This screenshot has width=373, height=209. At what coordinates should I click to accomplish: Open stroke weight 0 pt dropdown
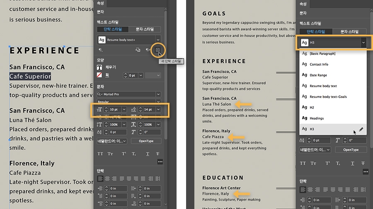click(140, 75)
